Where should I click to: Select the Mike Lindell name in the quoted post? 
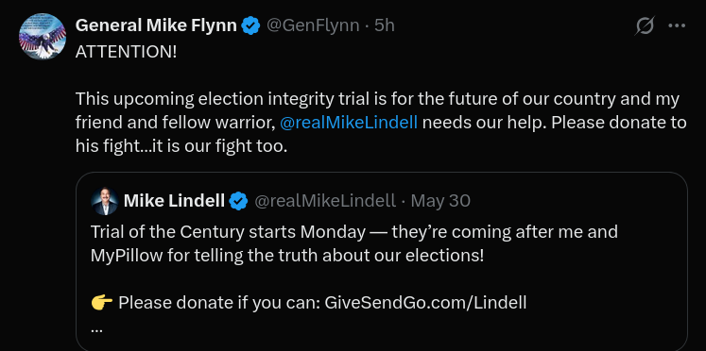174,201
